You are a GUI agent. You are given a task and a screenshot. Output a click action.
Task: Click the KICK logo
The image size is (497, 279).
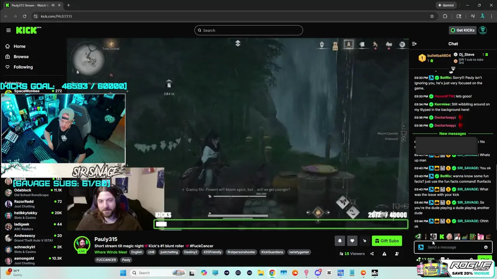28,30
